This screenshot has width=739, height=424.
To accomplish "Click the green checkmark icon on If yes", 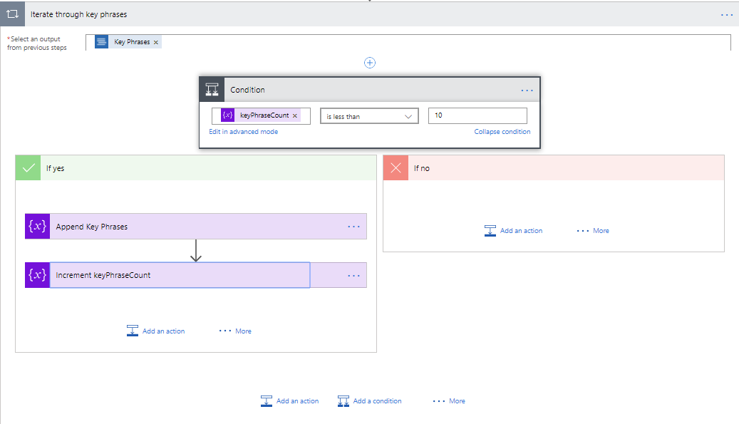I will coord(29,168).
